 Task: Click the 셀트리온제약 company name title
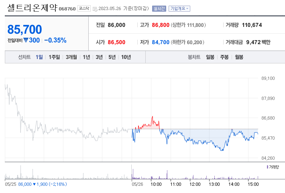pos(32,8)
